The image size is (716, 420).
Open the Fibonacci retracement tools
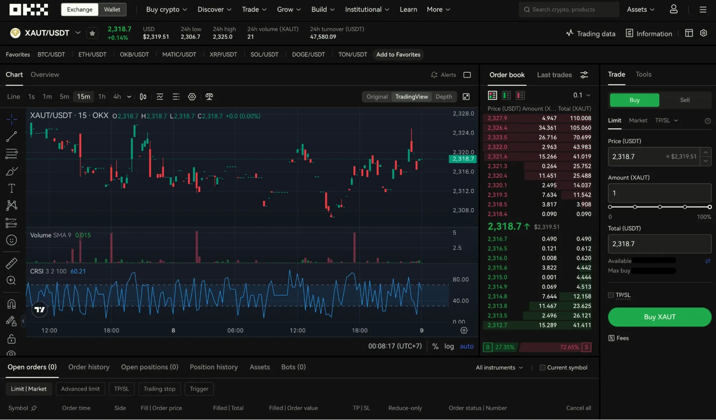tap(11, 154)
